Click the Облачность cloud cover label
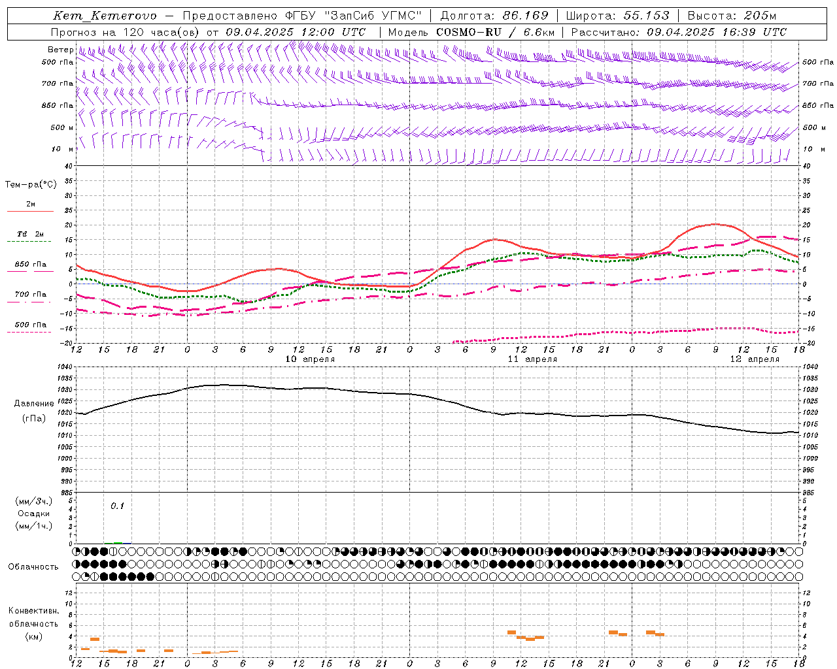This screenshot has width=837, height=669. point(33,567)
